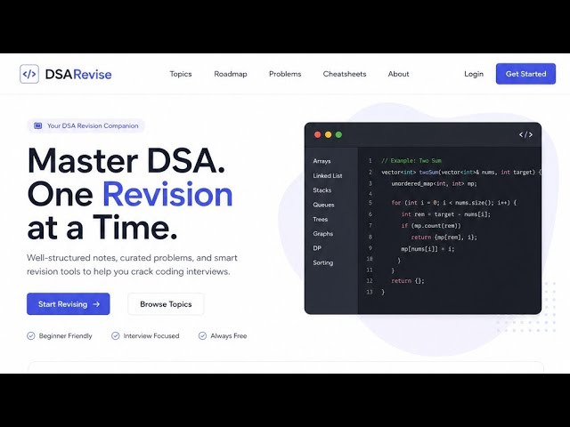570x427 pixels.
Task: Click the red dot in the code window
Action: coord(317,134)
